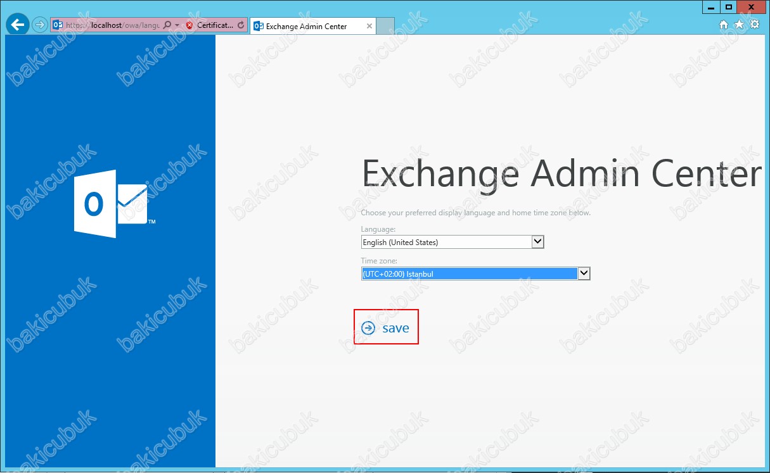Open Favorites with the star icon
The height and width of the screenshot is (473, 770).
click(x=739, y=25)
